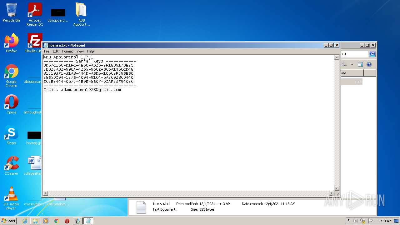The width and height of the screenshot is (400, 225).
Task: Click Notepad horizontal scrollbar right arrow
Action: tap(332, 193)
